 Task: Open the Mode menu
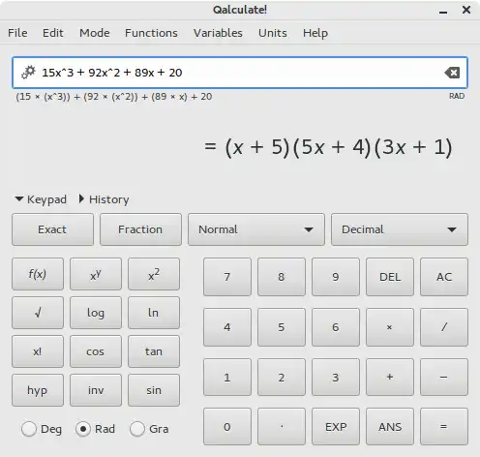(x=95, y=33)
